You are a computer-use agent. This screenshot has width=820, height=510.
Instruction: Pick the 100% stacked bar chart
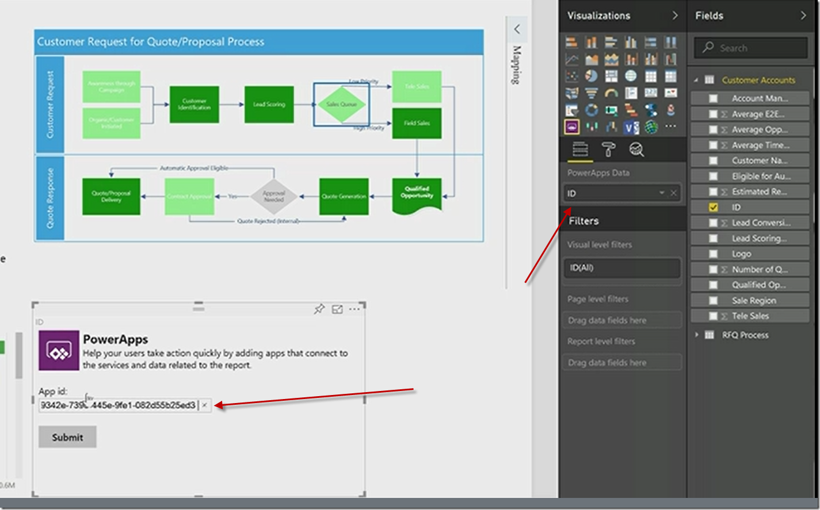click(651, 42)
